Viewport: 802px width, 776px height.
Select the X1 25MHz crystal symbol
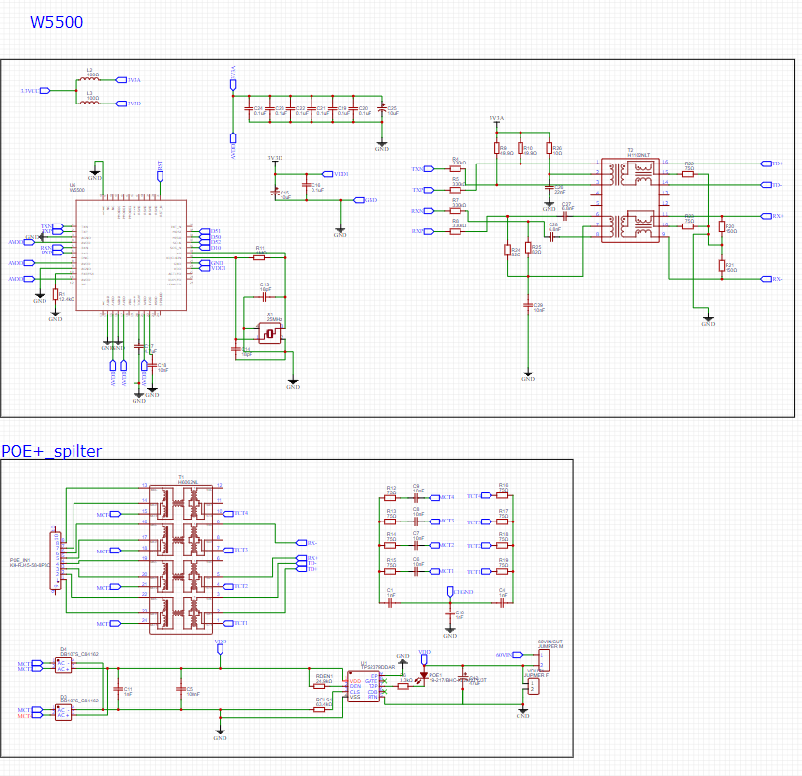269,334
